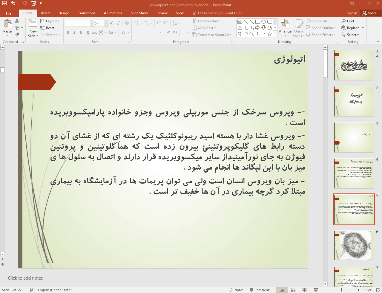382x293 pixels.
Task: Switch to Reading View mode
Action: point(304,290)
